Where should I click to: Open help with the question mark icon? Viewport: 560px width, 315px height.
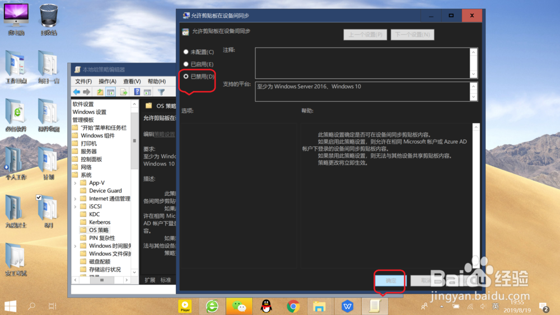[137, 92]
